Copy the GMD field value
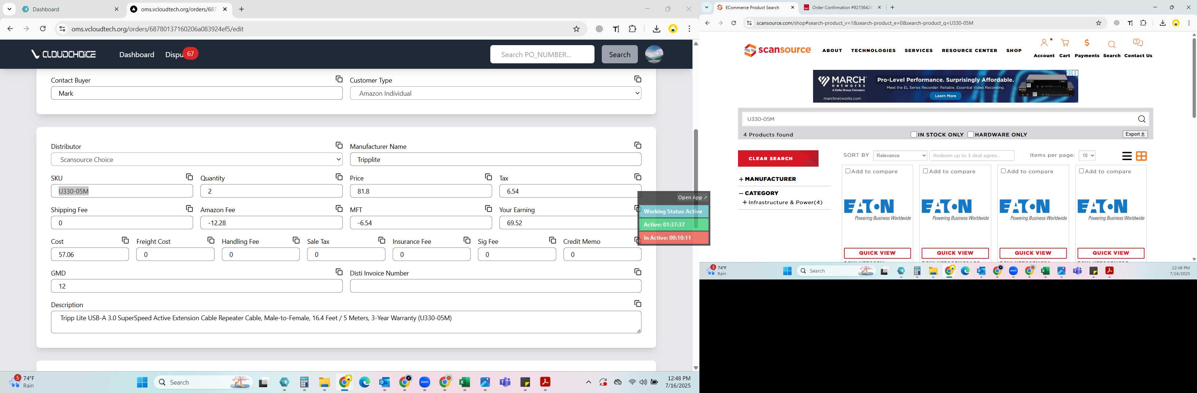 point(339,272)
